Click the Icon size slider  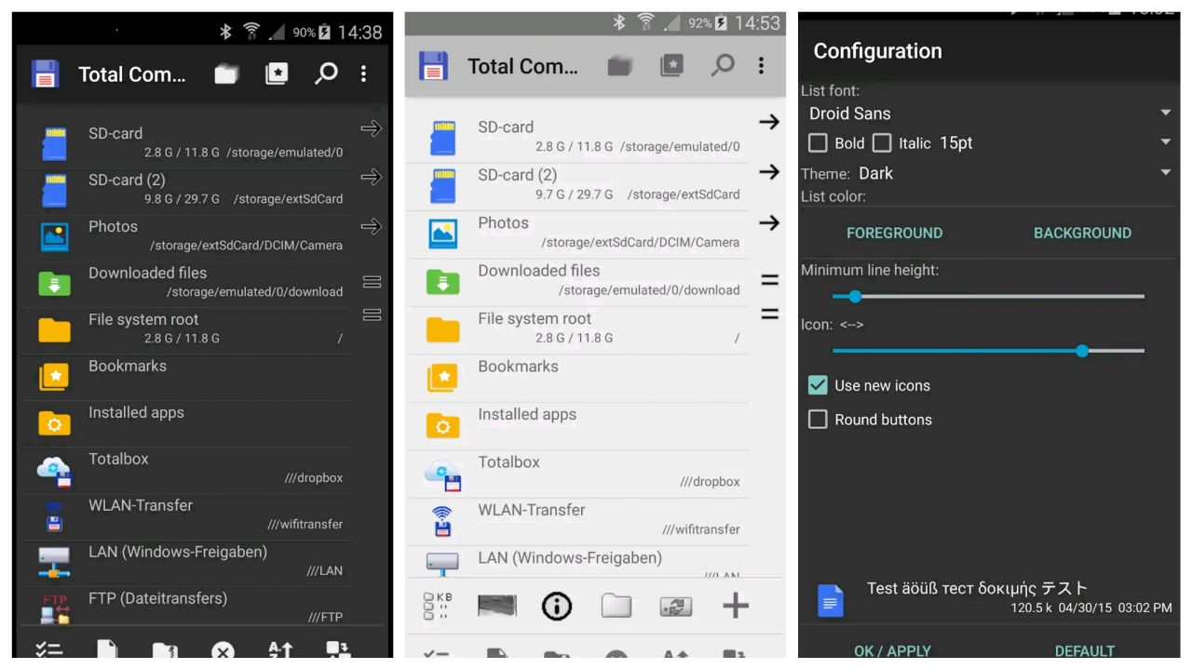988,351
